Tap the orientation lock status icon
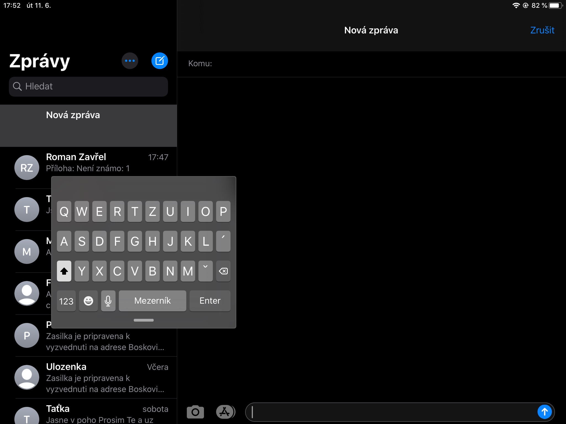Image resolution: width=566 pixels, height=424 pixels. pos(526,6)
